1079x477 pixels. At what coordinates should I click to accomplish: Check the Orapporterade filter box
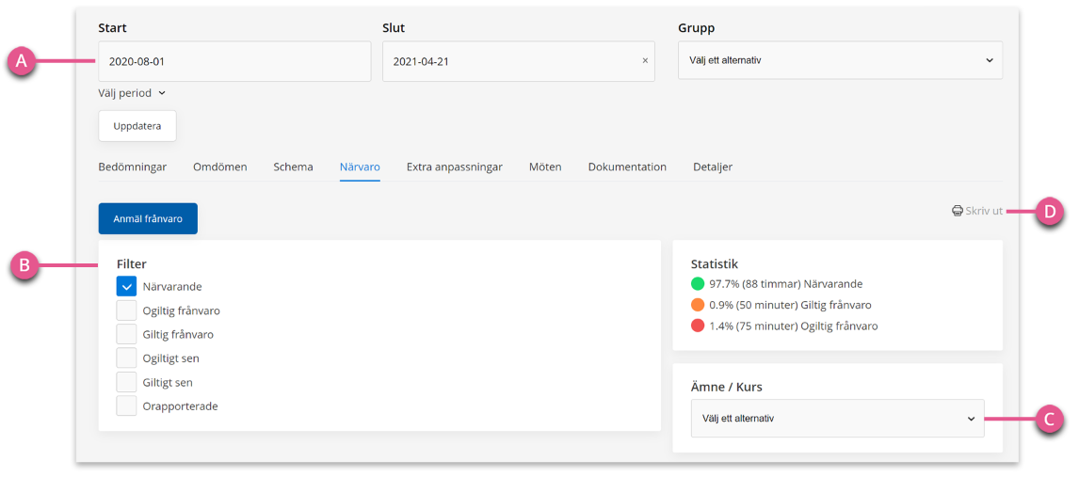[x=126, y=406]
